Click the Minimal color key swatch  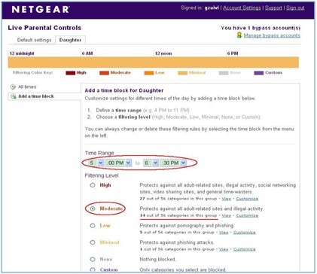coord(182,73)
